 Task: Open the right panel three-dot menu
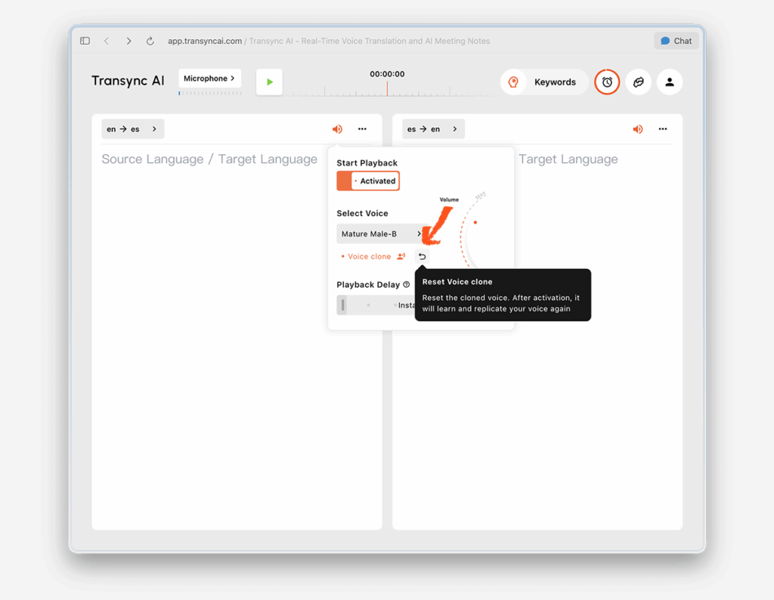click(x=663, y=128)
